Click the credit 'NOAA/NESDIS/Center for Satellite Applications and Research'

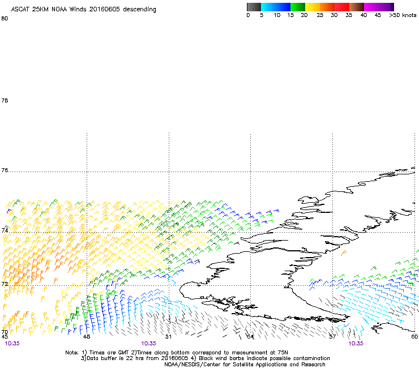click(245, 365)
